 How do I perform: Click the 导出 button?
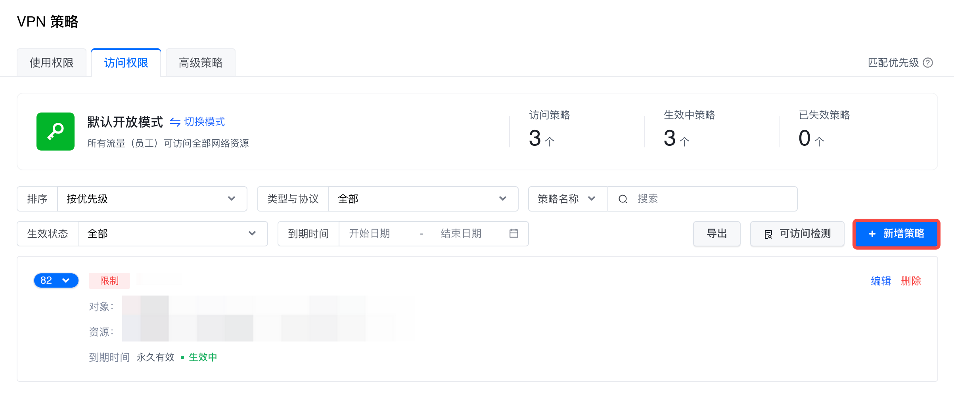click(716, 234)
